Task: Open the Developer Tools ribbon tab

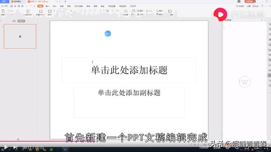Action: 112,6
